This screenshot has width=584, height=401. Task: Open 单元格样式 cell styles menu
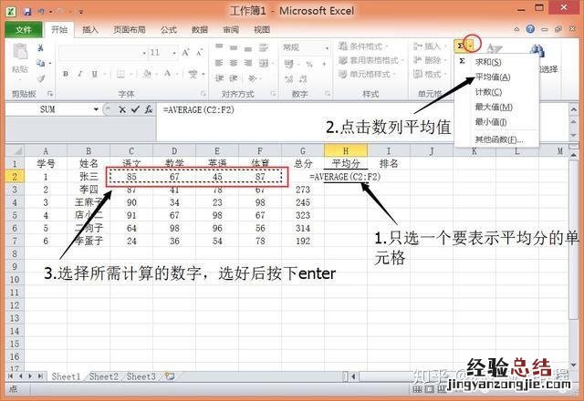pyautogui.click(x=366, y=74)
